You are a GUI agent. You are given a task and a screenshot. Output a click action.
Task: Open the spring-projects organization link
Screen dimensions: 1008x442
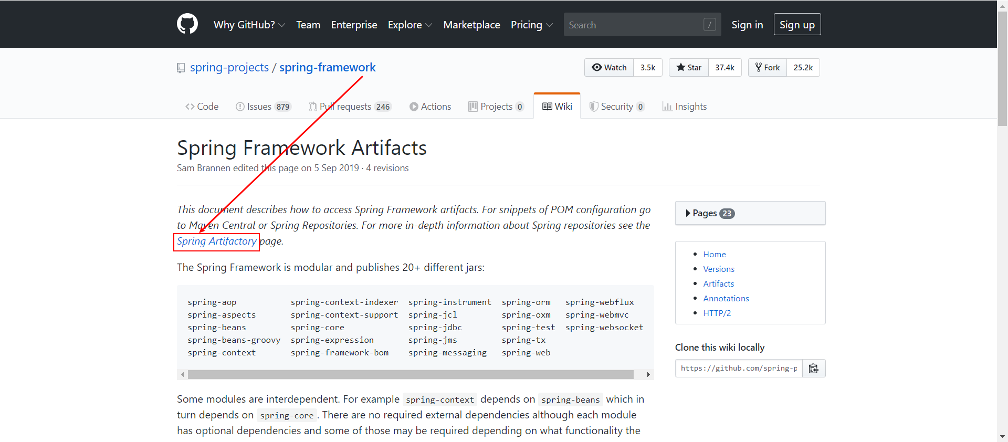(229, 67)
